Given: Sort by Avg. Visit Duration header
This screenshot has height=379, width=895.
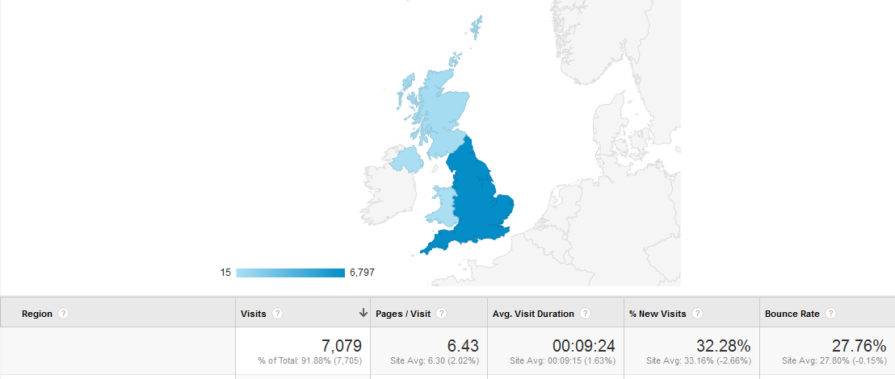Looking at the screenshot, I should (533, 314).
